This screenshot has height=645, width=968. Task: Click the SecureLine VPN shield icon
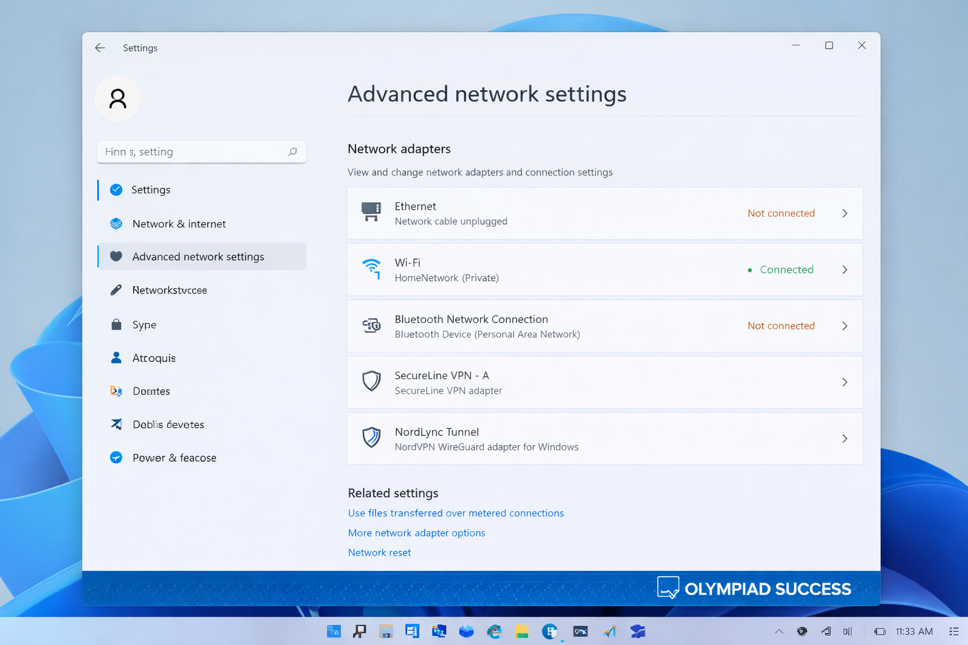371,382
